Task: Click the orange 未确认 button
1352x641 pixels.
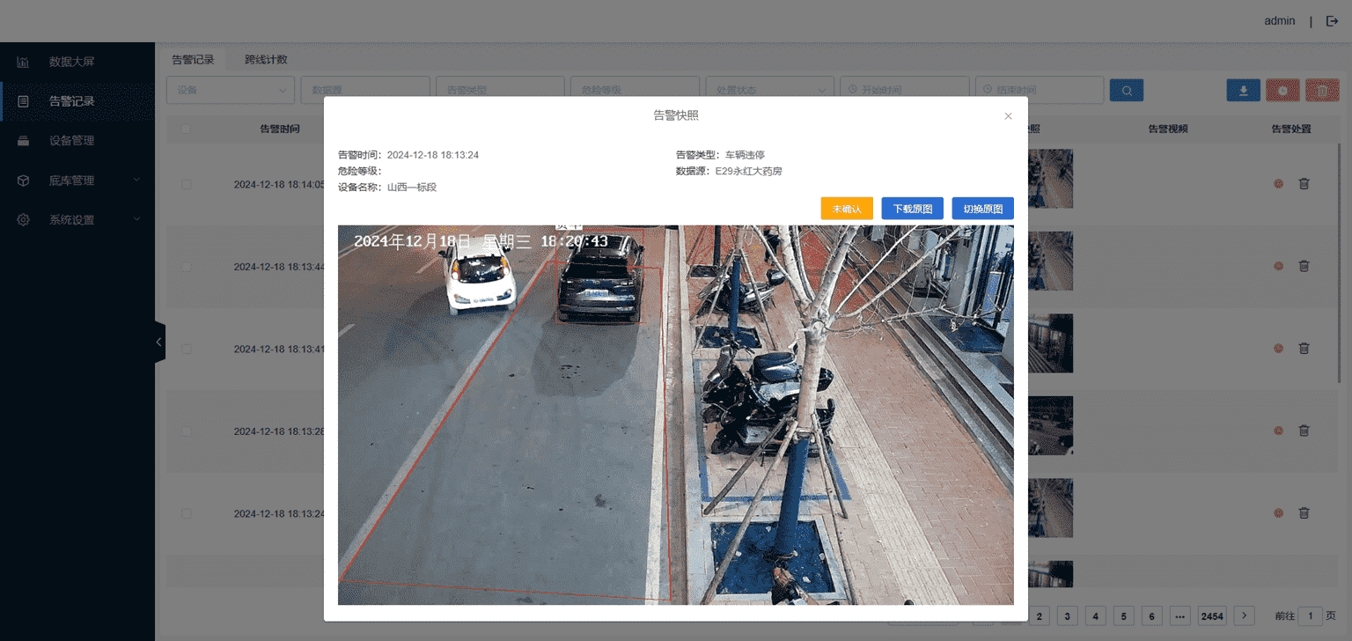Action: [x=846, y=209]
